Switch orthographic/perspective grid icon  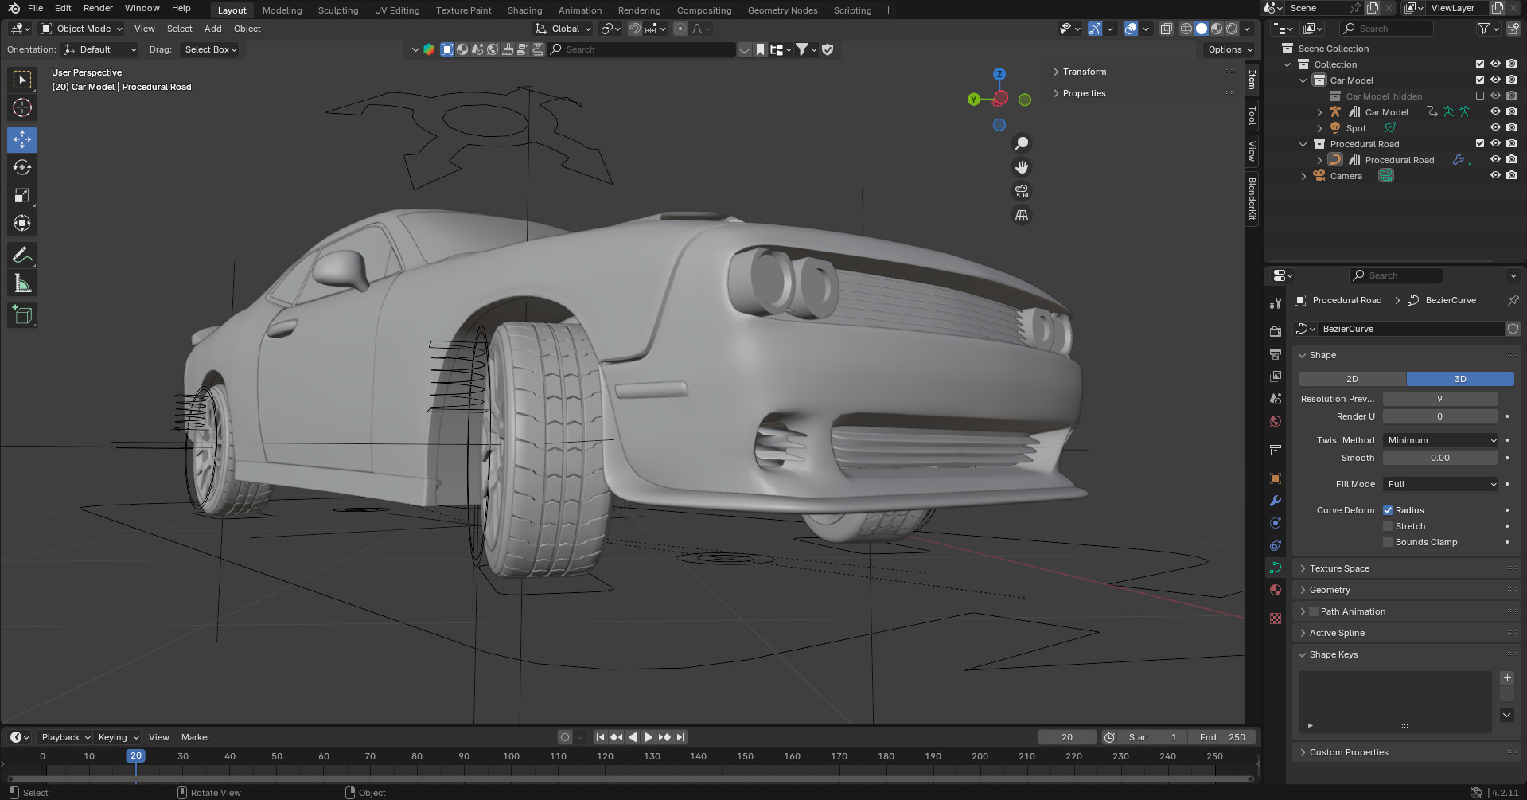point(1022,215)
